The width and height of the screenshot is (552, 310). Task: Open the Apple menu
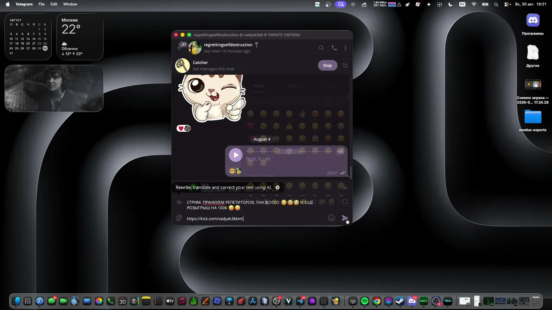[x=7, y=4]
